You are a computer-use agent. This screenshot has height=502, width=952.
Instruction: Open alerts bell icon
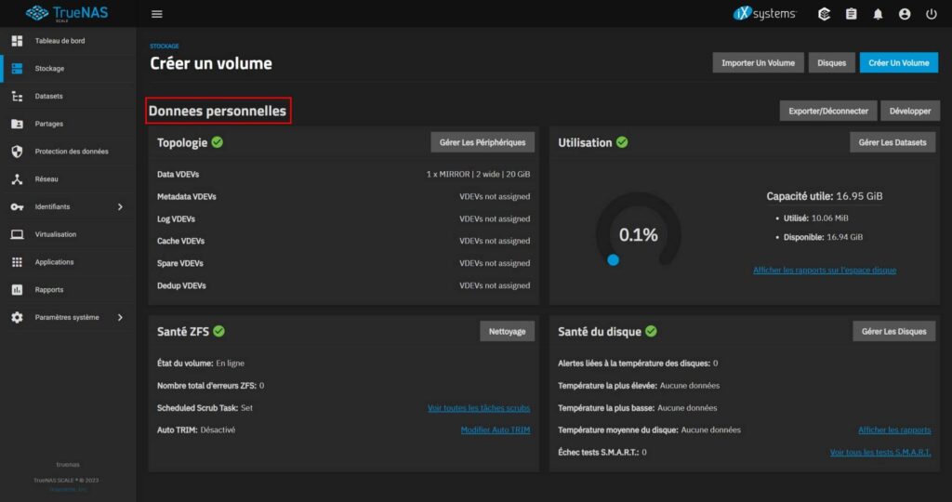click(878, 14)
